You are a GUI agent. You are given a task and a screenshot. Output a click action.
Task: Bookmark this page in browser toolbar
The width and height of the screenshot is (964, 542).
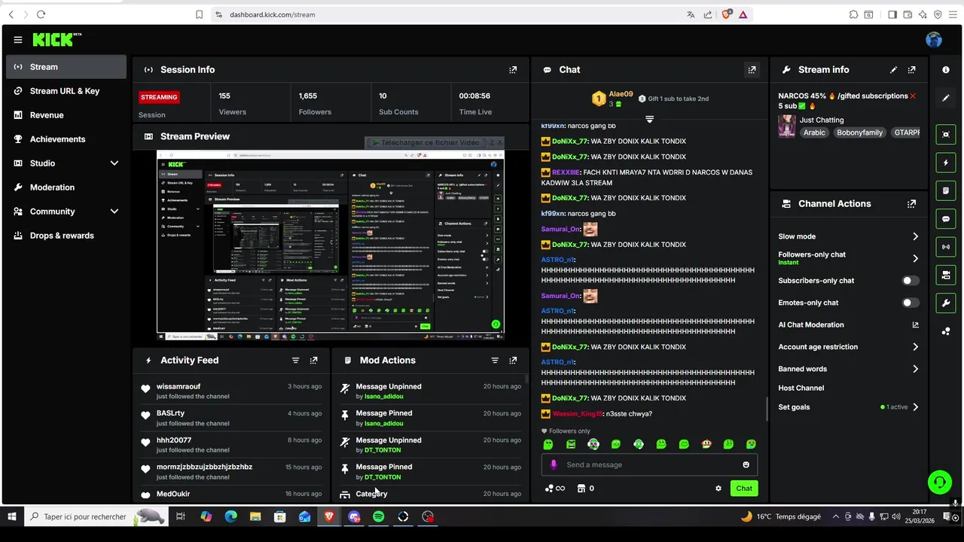pyautogui.click(x=199, y=14)
